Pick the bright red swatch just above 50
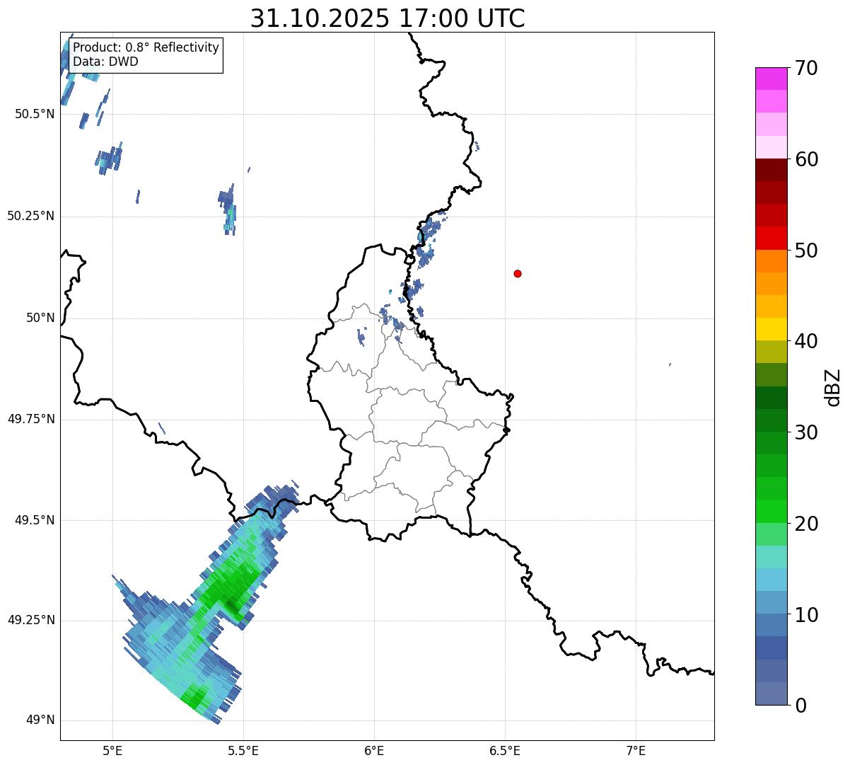 click(x=771, y=238)
